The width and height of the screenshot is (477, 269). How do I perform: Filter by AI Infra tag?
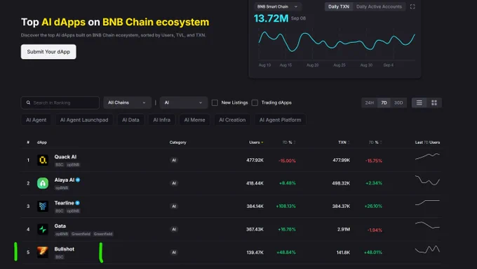(x=161, y=120)
